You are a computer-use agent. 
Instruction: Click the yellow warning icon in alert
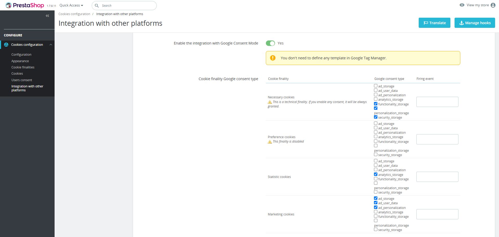273,58
